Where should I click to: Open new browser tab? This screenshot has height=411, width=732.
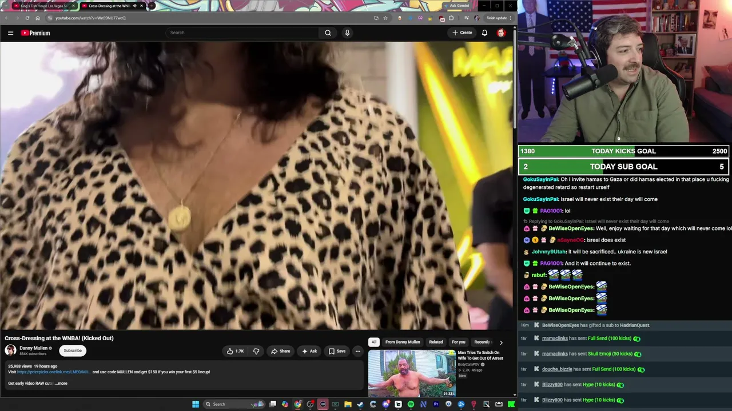(152, 6)
